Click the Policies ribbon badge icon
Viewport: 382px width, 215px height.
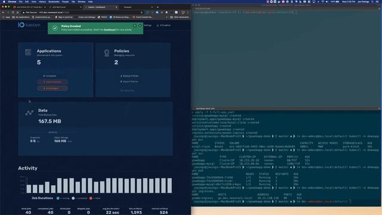106,53
